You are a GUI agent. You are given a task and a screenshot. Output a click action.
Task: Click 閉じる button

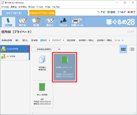click(25, 40)
